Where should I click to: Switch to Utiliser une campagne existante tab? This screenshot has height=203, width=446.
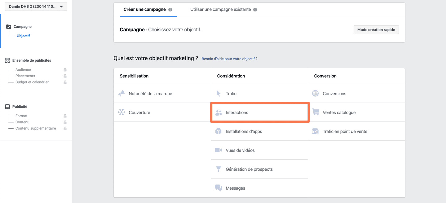click(x=220, y=10)
